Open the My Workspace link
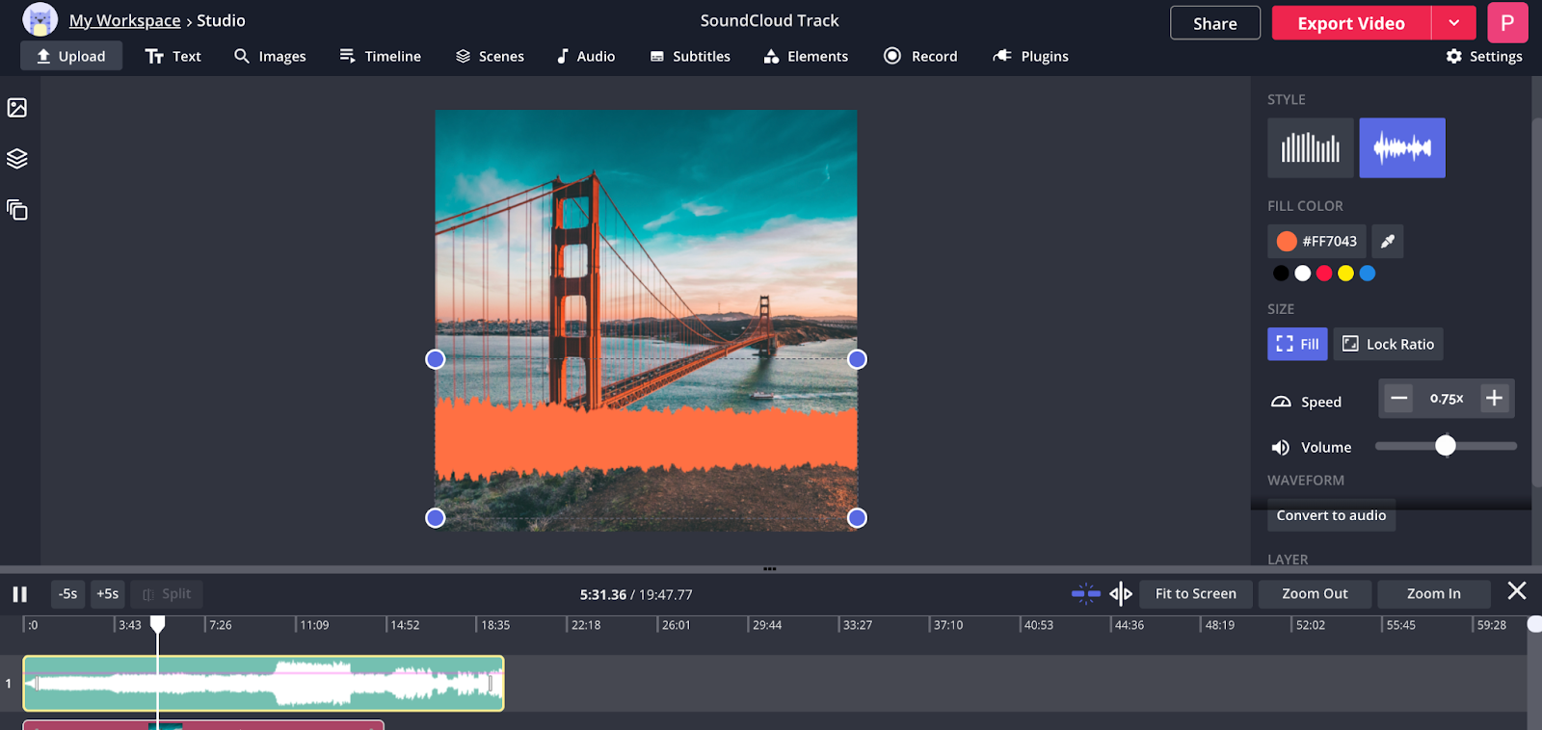 tap(125, 20)
